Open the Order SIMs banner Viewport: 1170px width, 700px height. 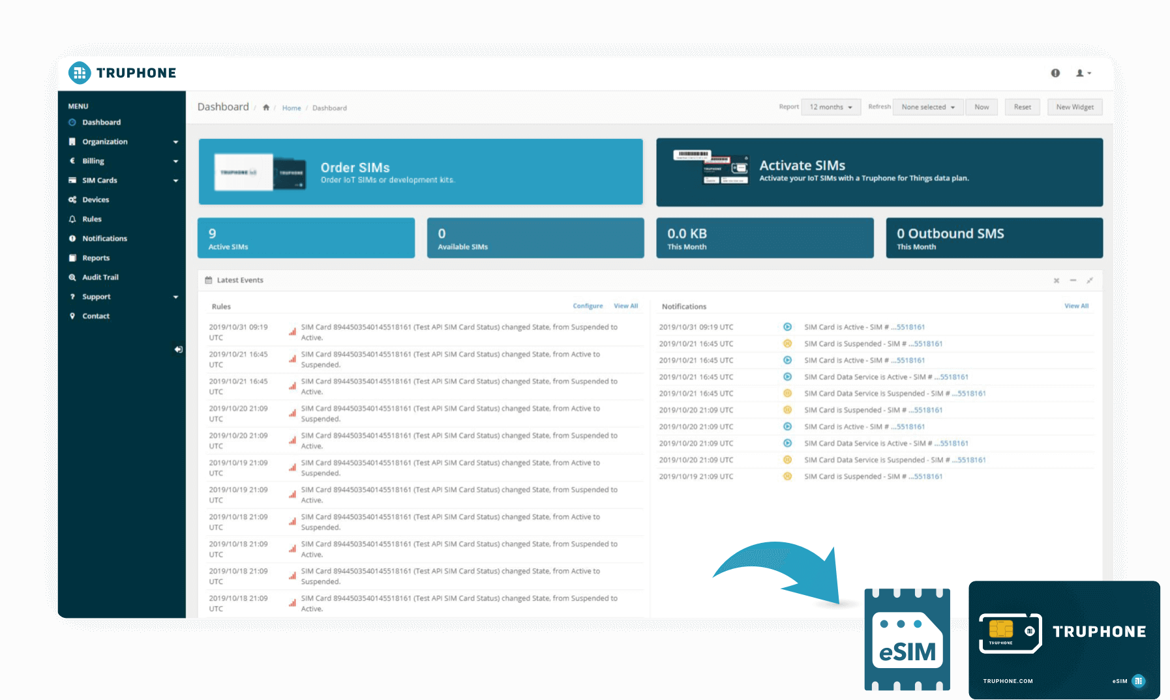coord(421,171)
